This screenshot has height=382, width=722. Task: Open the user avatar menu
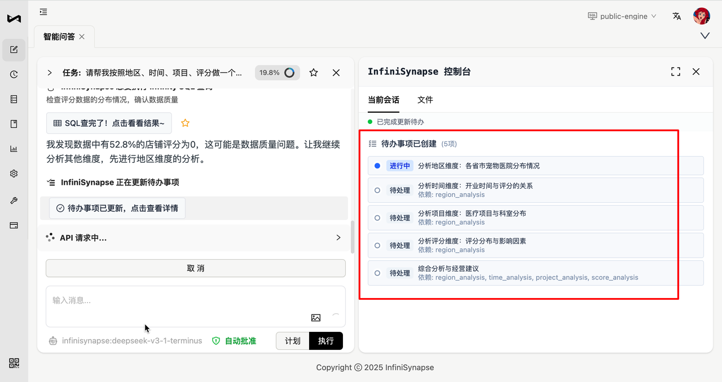702,16
